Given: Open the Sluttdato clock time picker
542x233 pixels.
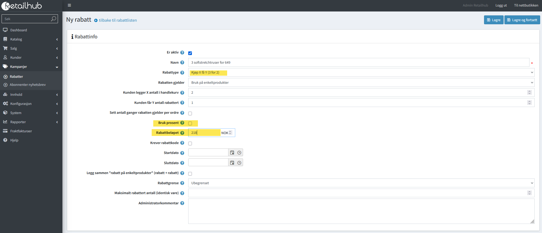Looking at the screenshot, I should pos(239,163).
